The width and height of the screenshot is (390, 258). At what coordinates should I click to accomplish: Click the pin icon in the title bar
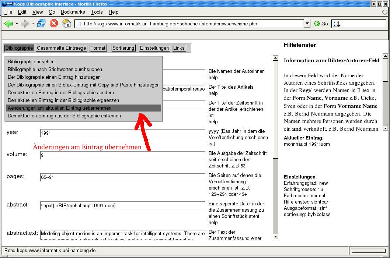(x=11, y=4)
